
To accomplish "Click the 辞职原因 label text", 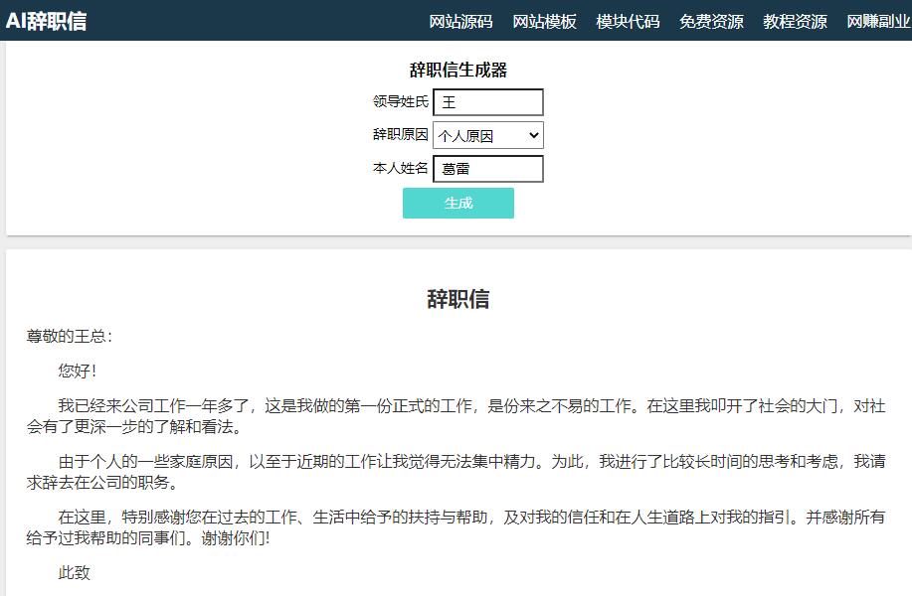I will coord(402,135).
